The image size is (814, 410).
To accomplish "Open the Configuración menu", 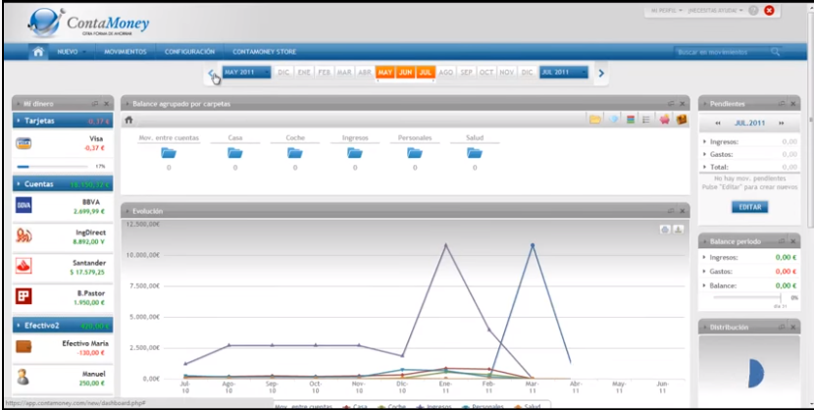I will [x=189, y=51].
